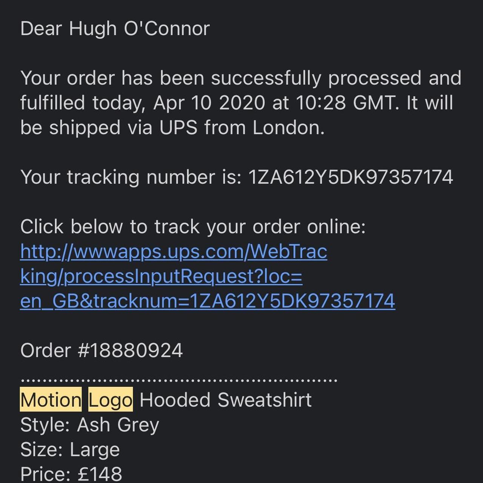Click 'Click below to track your order online' text
Screen dimensions: 483x483
pyautogui.click(x=193, y=227)
